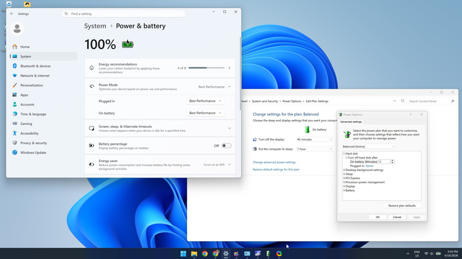462x259 pixels.
Task: Open the Plugged in power mode dropdown
Action: tap(206, 101)
